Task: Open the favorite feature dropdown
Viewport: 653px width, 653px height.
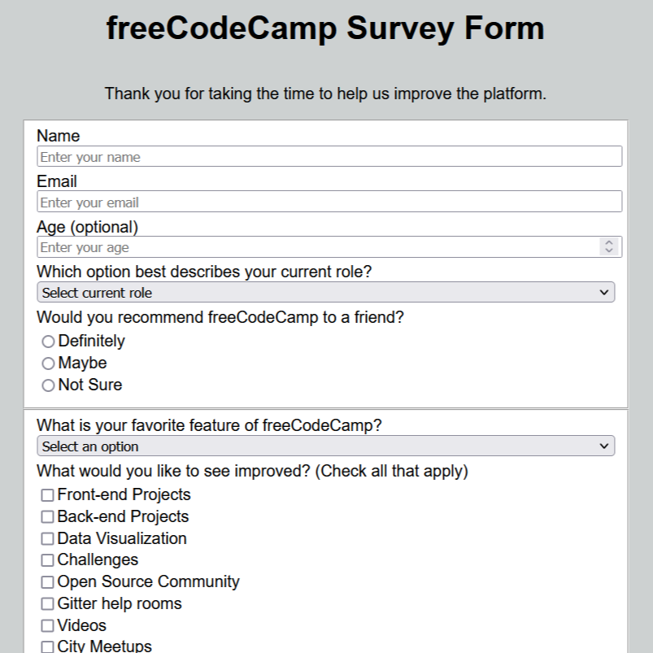Action: click(325, 446)
